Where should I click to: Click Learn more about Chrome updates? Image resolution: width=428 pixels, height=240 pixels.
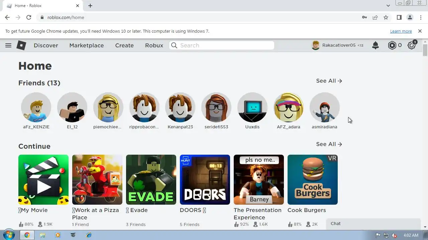click(401, 31)
